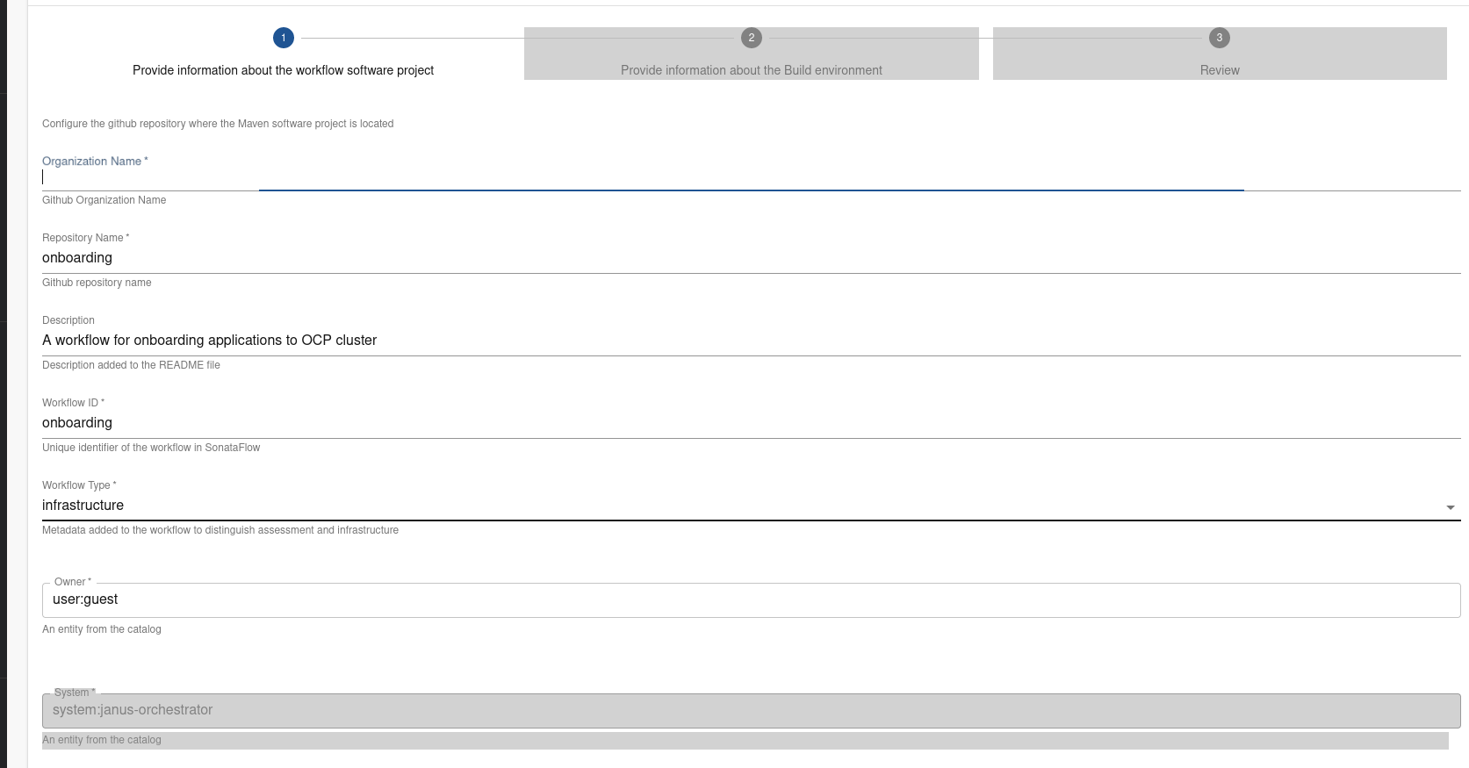This screenshot has height=768, width=1469.
Task: Select the infrastructure Workflow Type value
Action: tap(83, 506)
